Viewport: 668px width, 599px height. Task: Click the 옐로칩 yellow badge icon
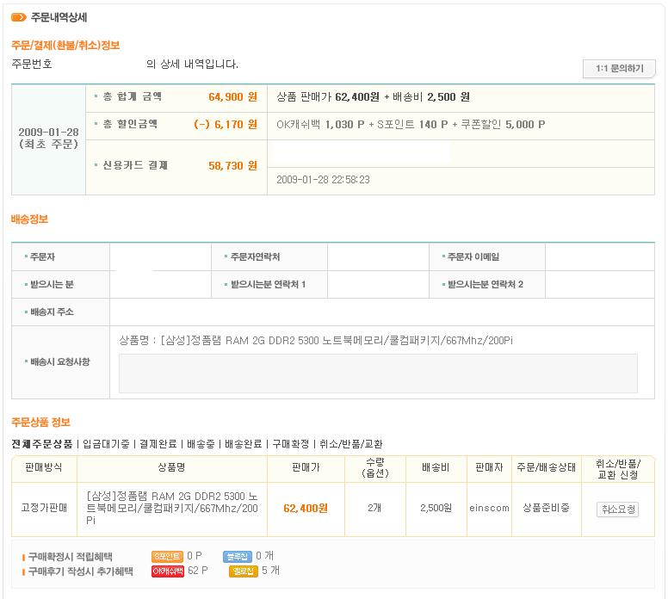(243, 571)
